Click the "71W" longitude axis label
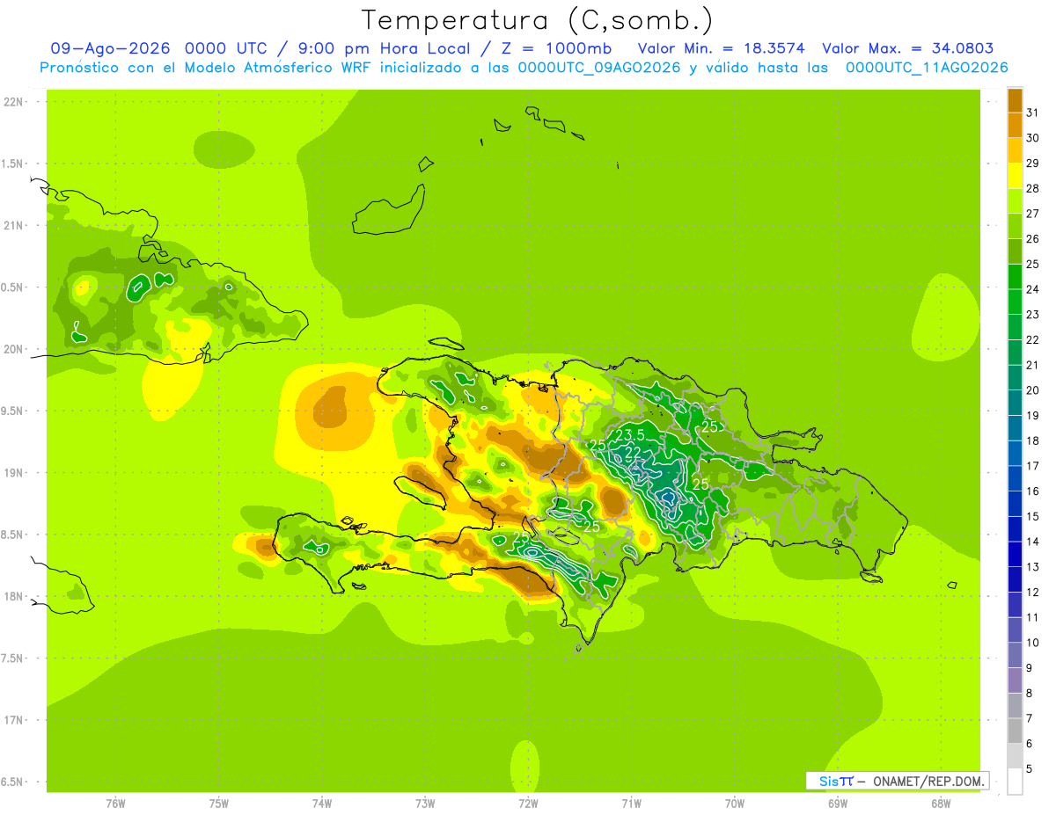1056x815 pixels. tap(631, 804)
